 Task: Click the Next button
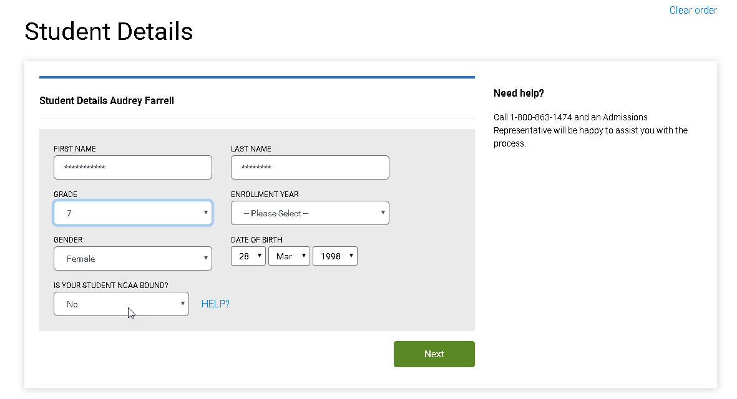point(434,353)
